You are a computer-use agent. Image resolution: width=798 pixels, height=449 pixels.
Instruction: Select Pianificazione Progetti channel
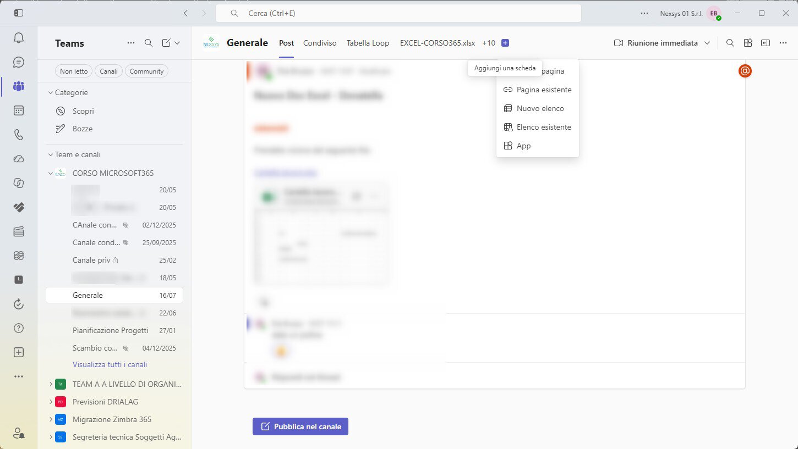[114, 330]
